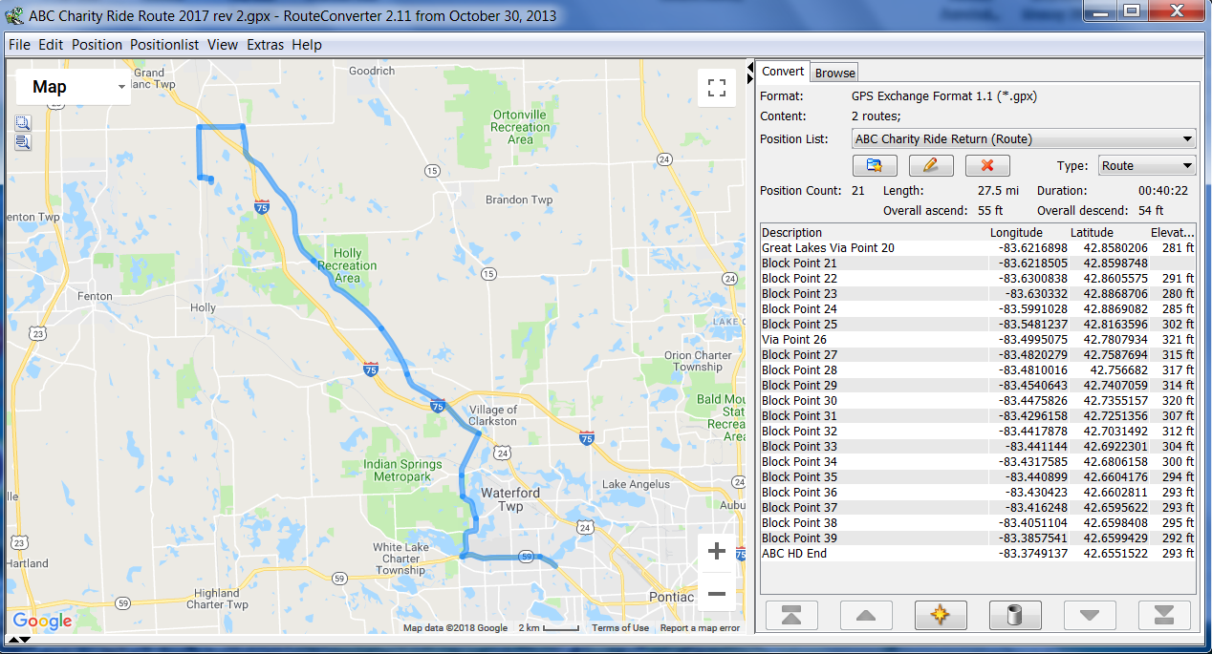Screen dimensions: 1212x654
Task: Move selection to top of list
Action: pyautogui.click(x=791, y=616)
